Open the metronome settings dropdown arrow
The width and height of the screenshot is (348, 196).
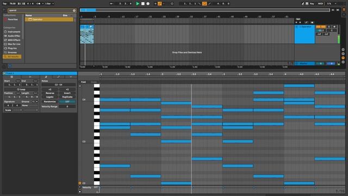click(42, 4)
